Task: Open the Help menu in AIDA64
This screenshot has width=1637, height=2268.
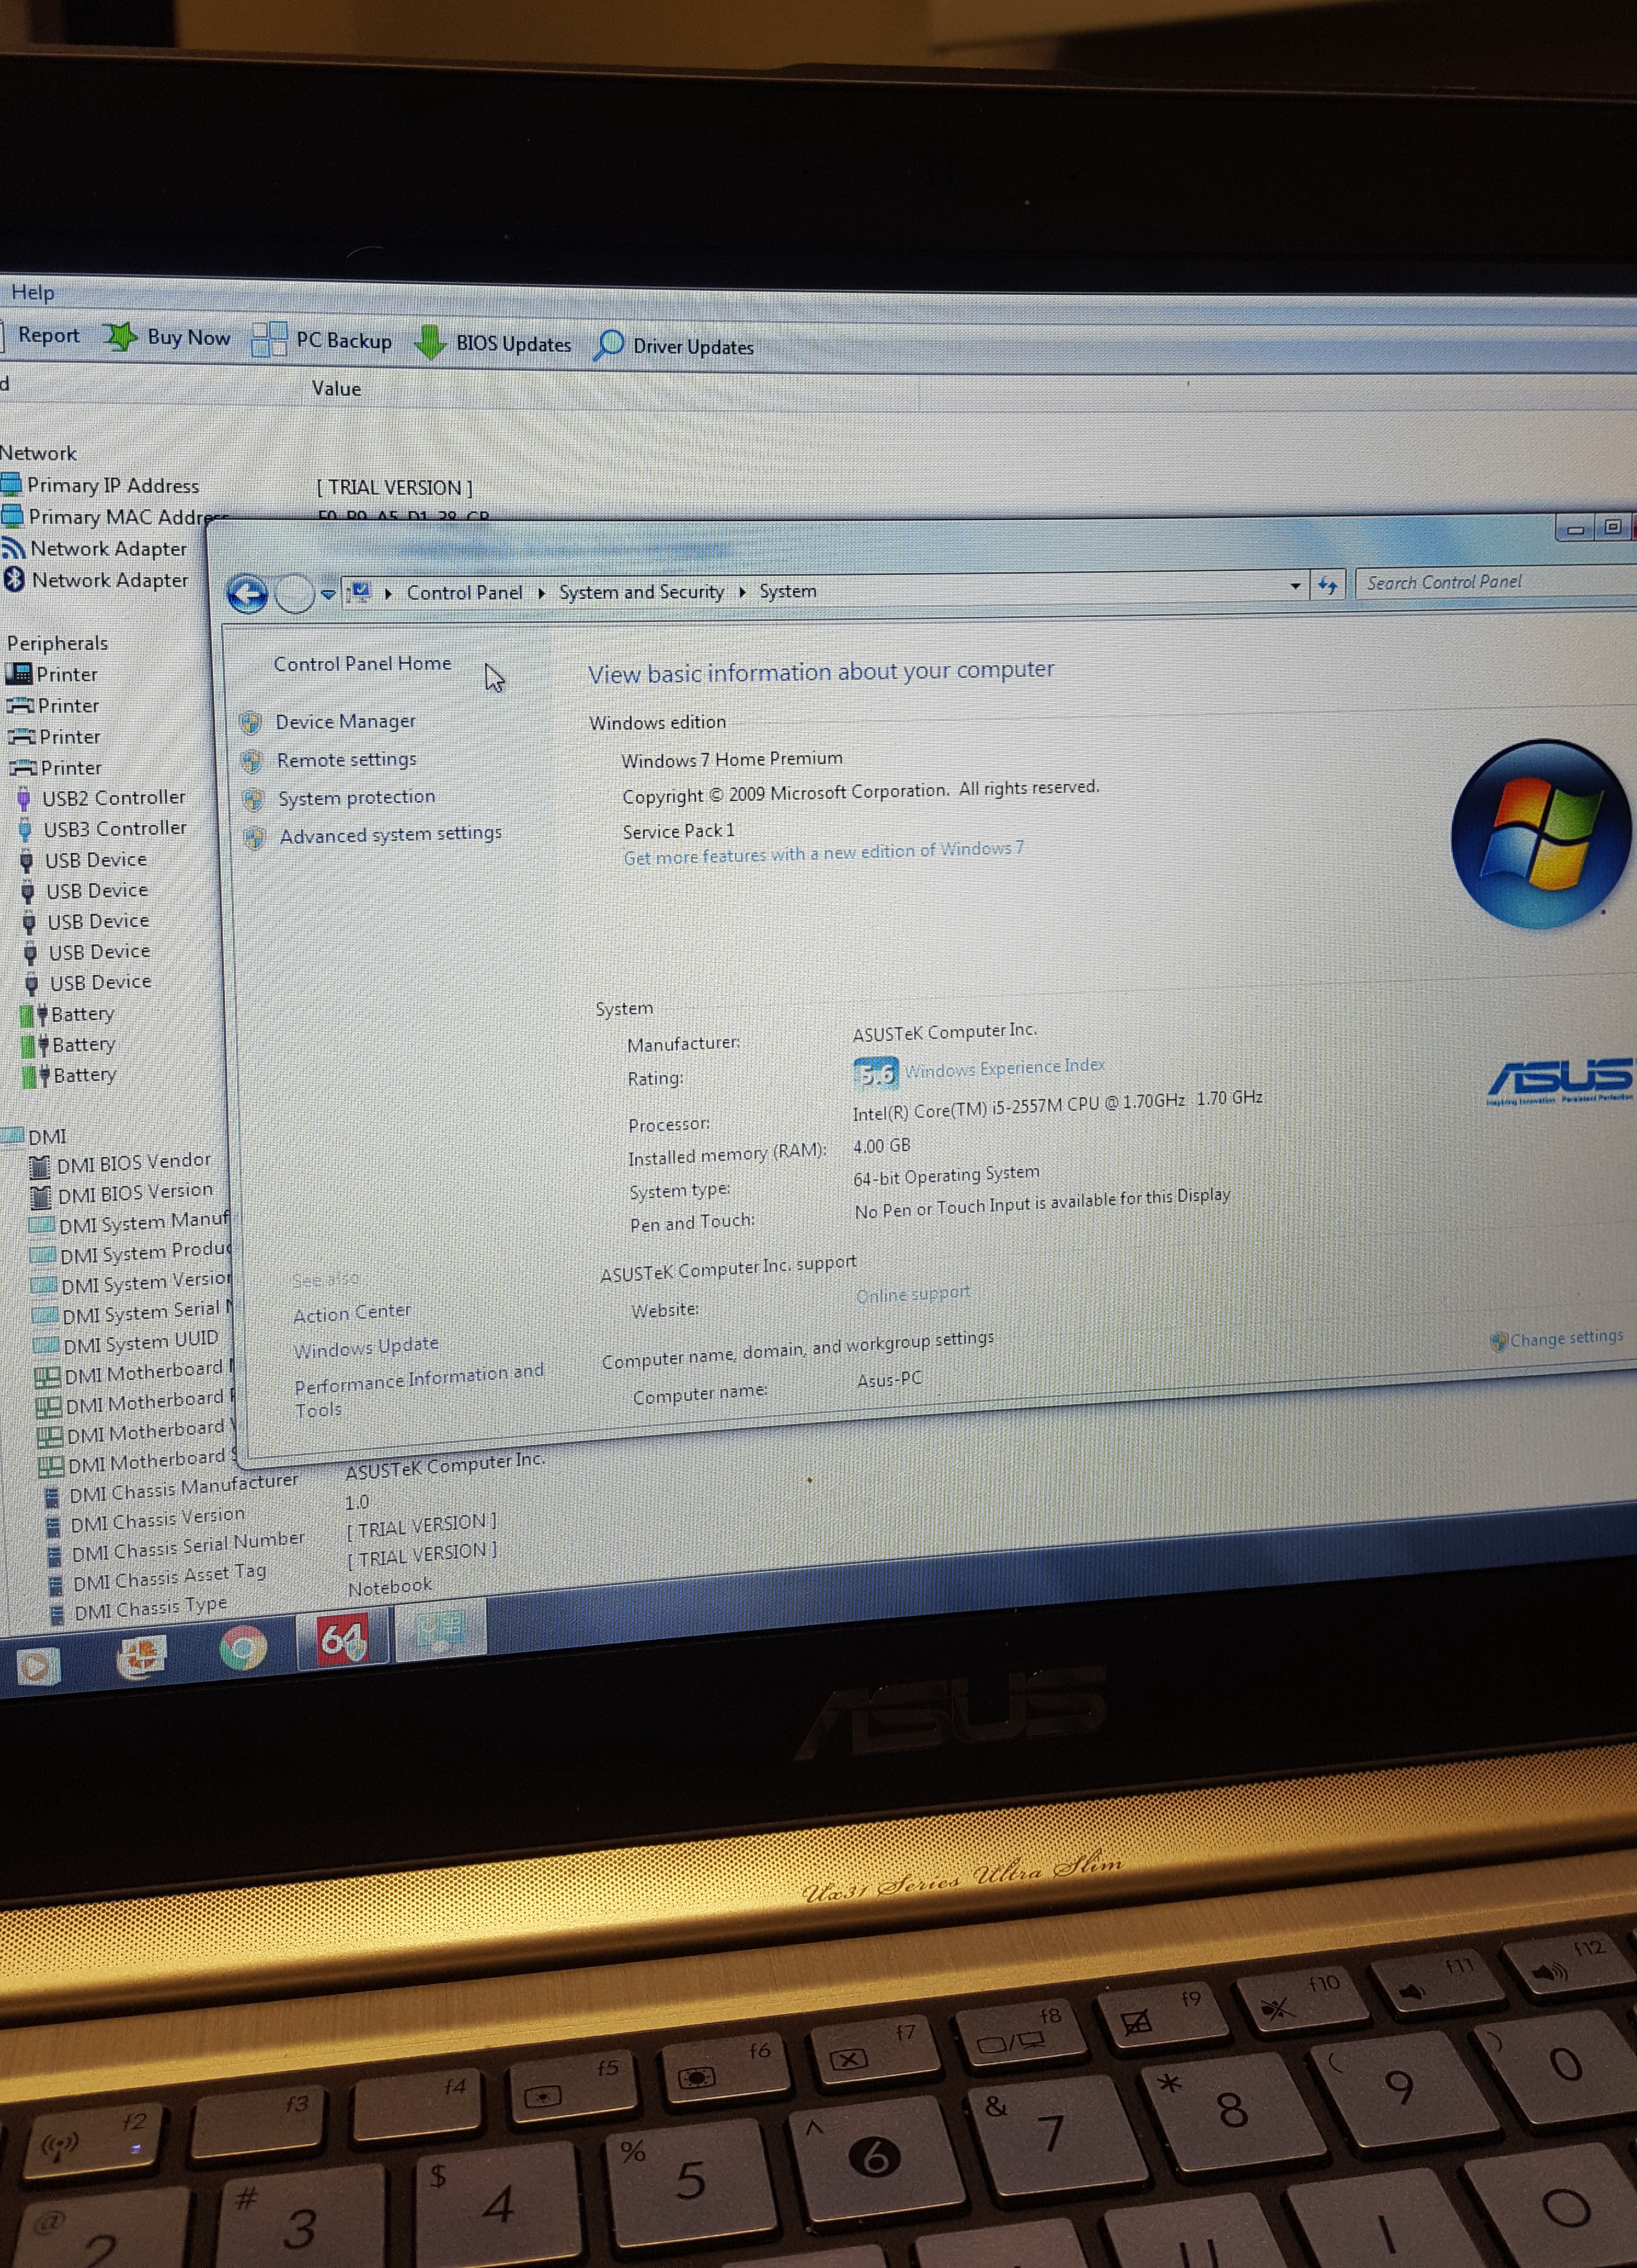Action: 33,292
